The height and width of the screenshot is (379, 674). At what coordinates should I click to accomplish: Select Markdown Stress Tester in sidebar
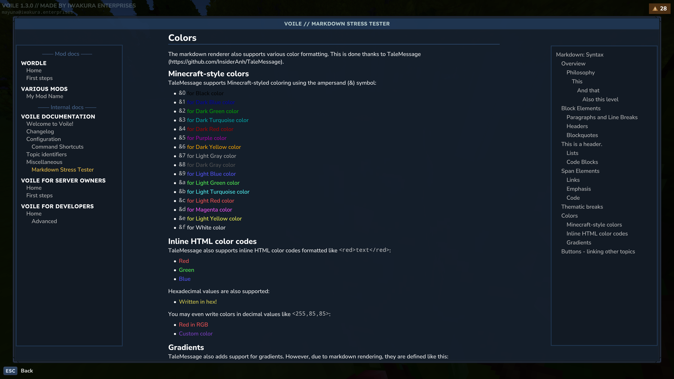tap(63, 169)
